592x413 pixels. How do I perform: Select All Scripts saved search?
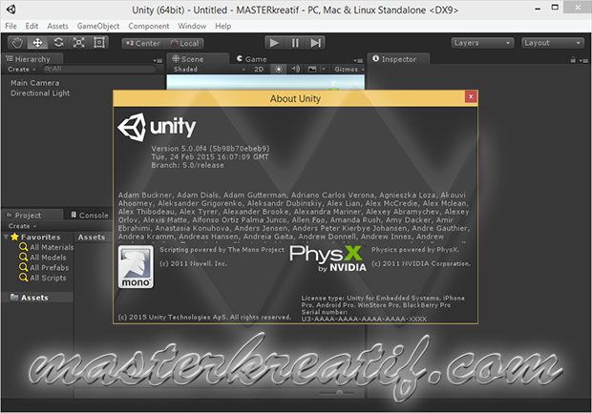43,278
